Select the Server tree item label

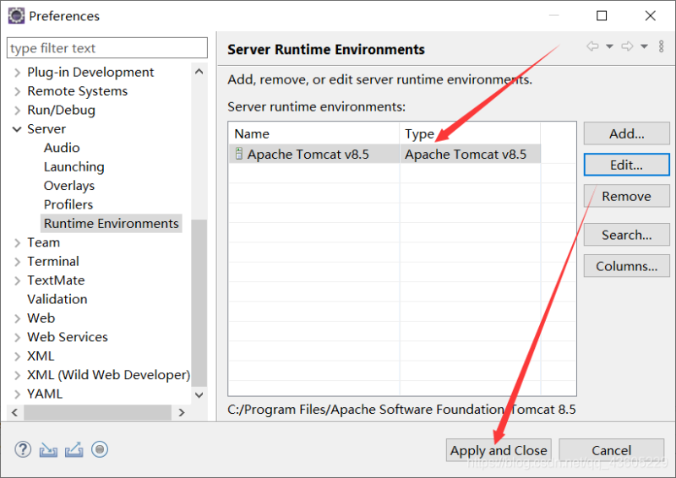tap(46, 129)
